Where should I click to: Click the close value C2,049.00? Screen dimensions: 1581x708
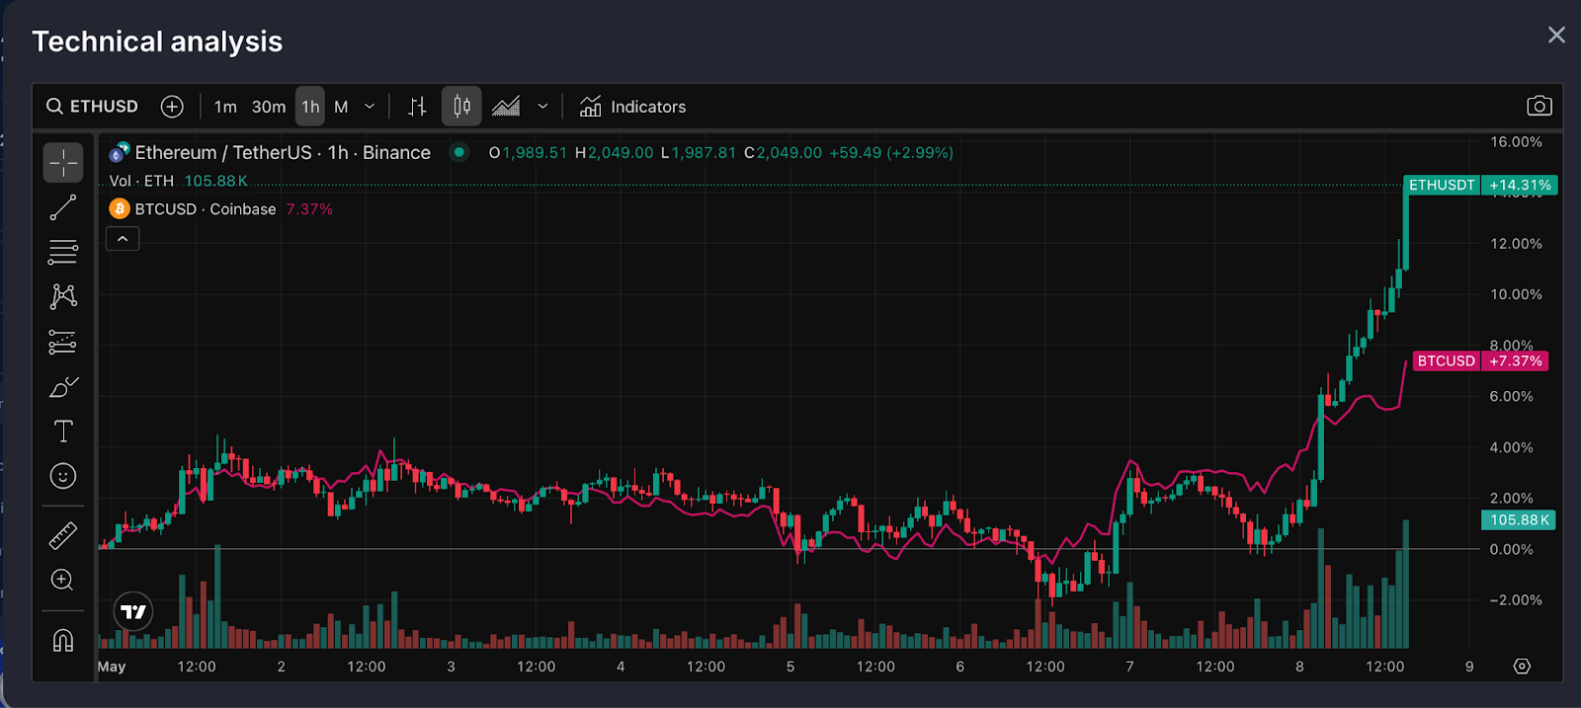[783, 153]
